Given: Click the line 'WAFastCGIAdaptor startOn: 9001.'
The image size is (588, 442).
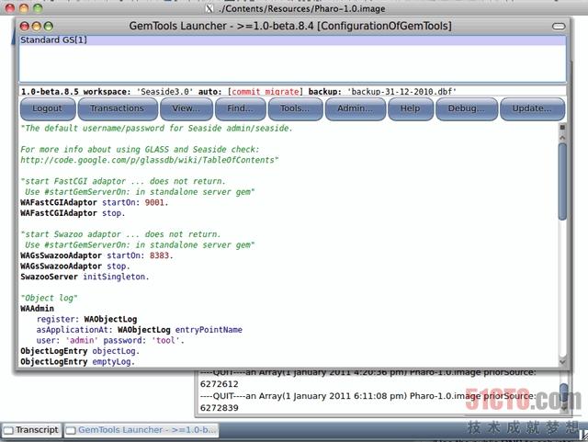Looking at the screenshot, I should pos(95,202).
